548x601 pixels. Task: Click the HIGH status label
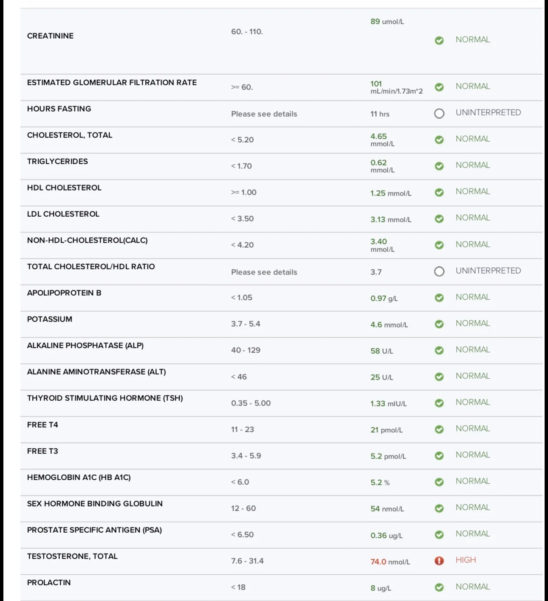(x=466, y=560)
